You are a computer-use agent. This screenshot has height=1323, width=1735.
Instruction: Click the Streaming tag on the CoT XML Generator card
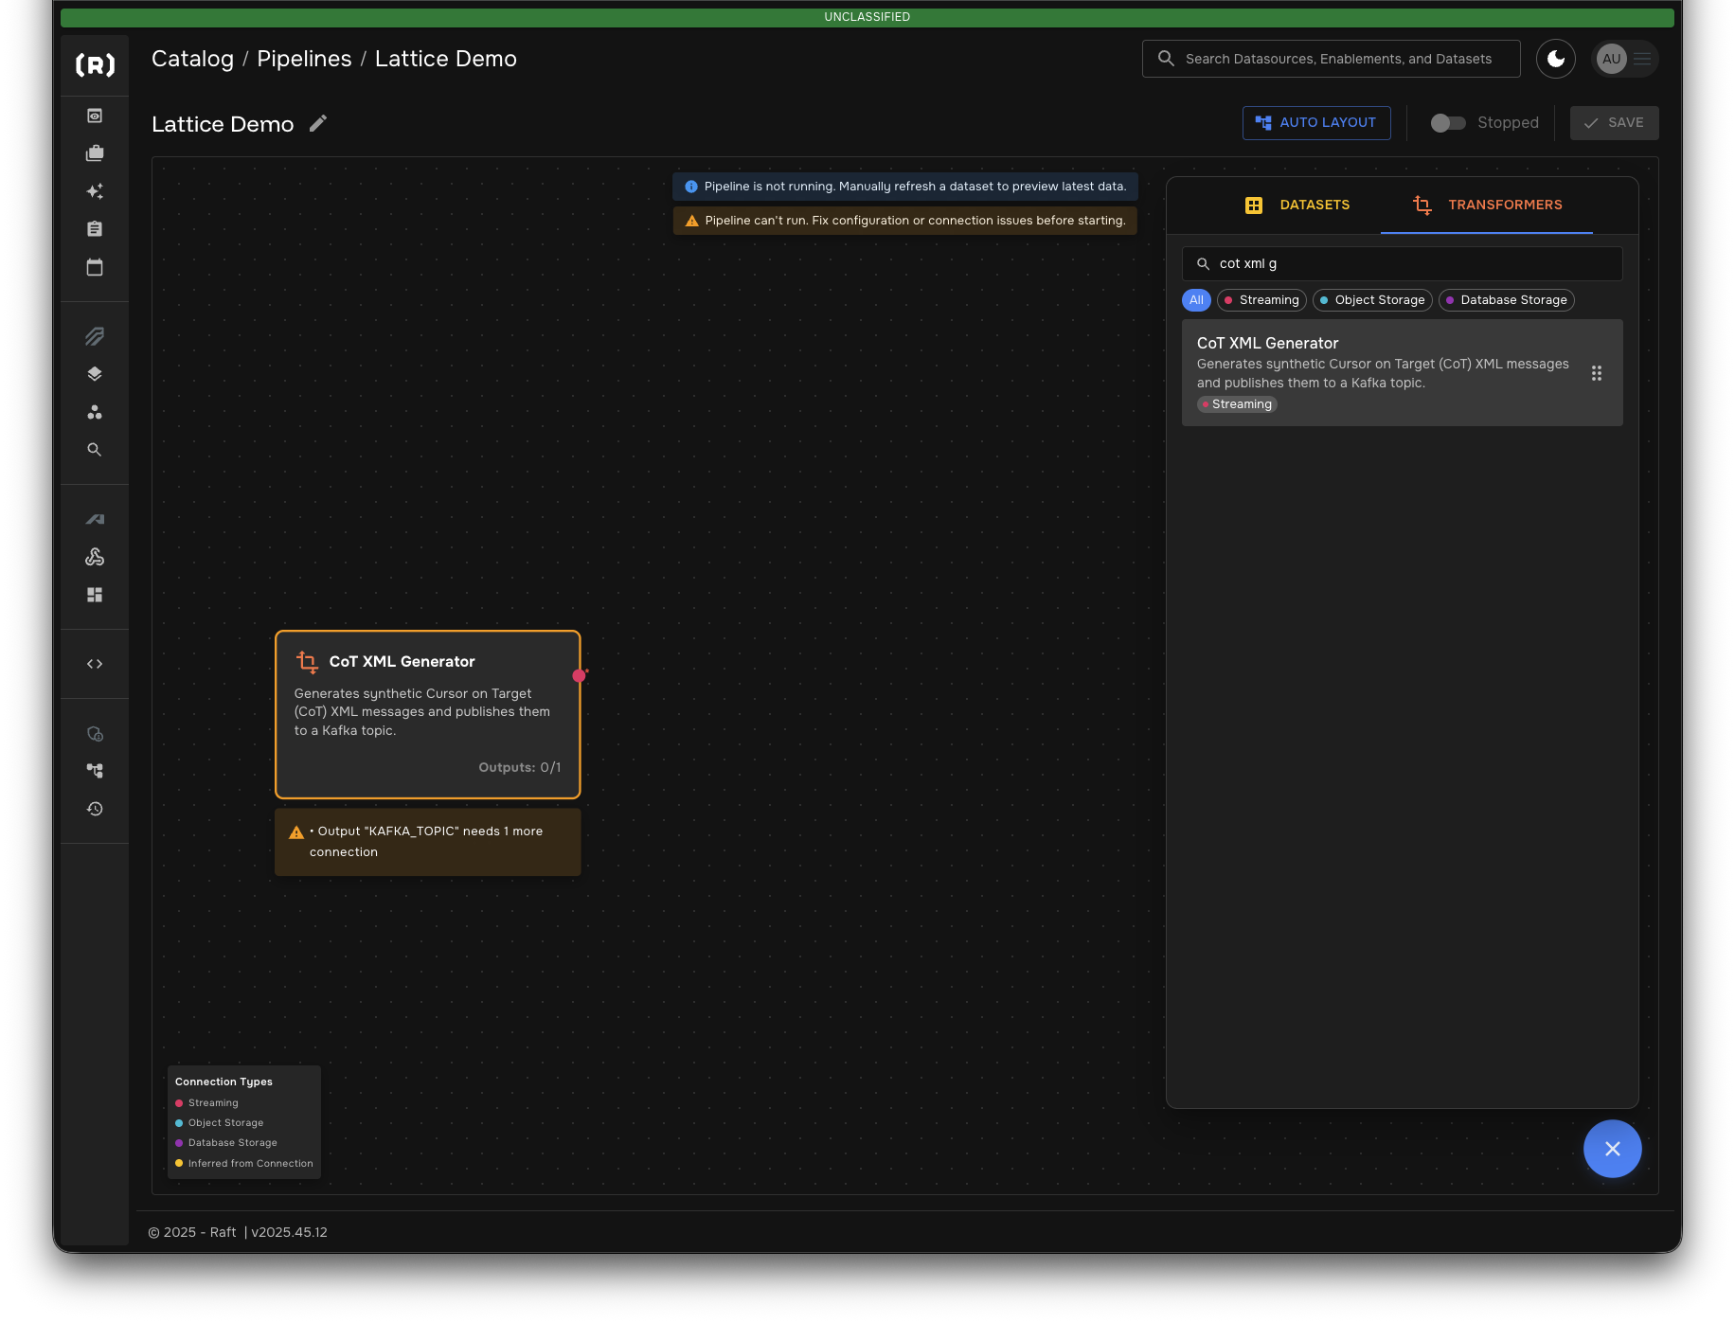pos(1237,404)
